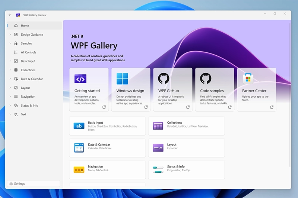Select Home in the navigation pane
The height and width of the screenshot is (198, 298).
pyautogui.click(x=34, y=26)
